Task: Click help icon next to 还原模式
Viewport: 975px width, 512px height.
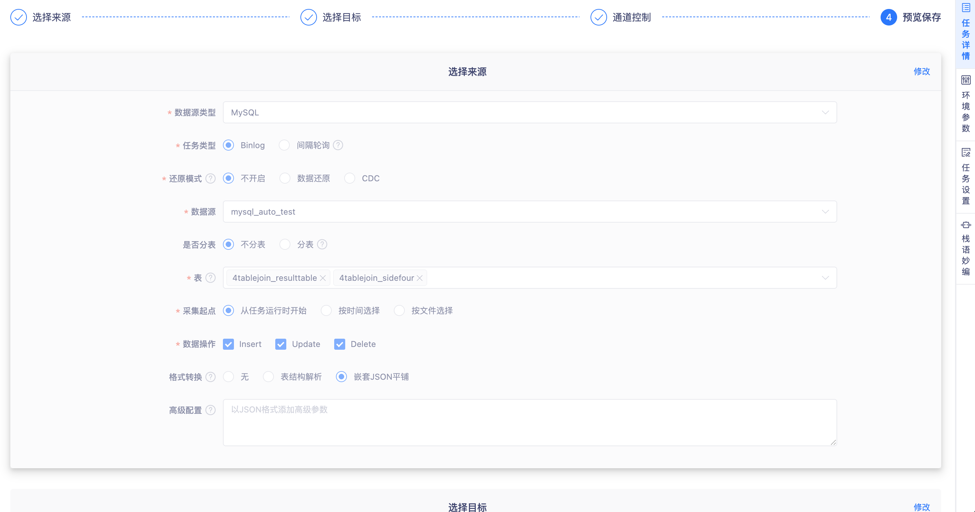Action: (211, 178)
